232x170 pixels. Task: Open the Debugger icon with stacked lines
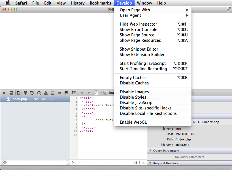pyautogui.click(x=53, y=93)
